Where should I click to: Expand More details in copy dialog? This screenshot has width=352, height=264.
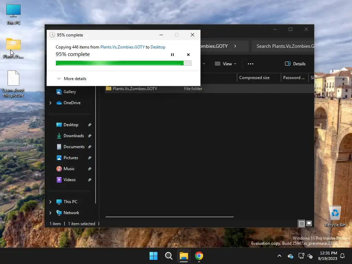click(71, 79)
